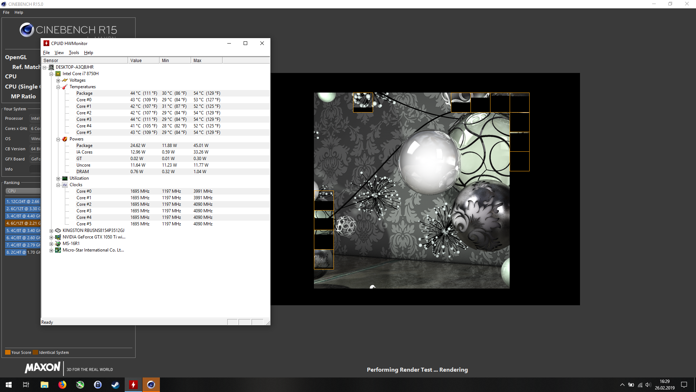Expand NVIDIA GeForce GTX 1050 Ti node

51,237
